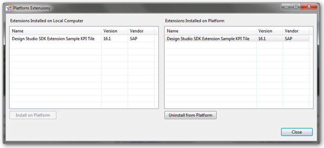
Task: Click Uninstall from Platform button
Action: pyautogui.click(x=190, y=115)
